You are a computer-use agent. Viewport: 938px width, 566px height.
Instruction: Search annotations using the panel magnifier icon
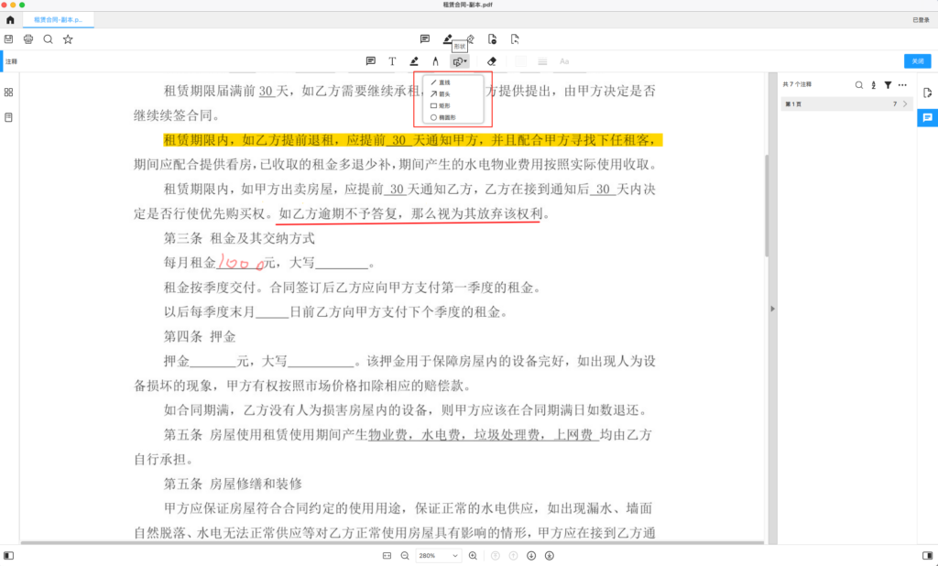(859, 84)
